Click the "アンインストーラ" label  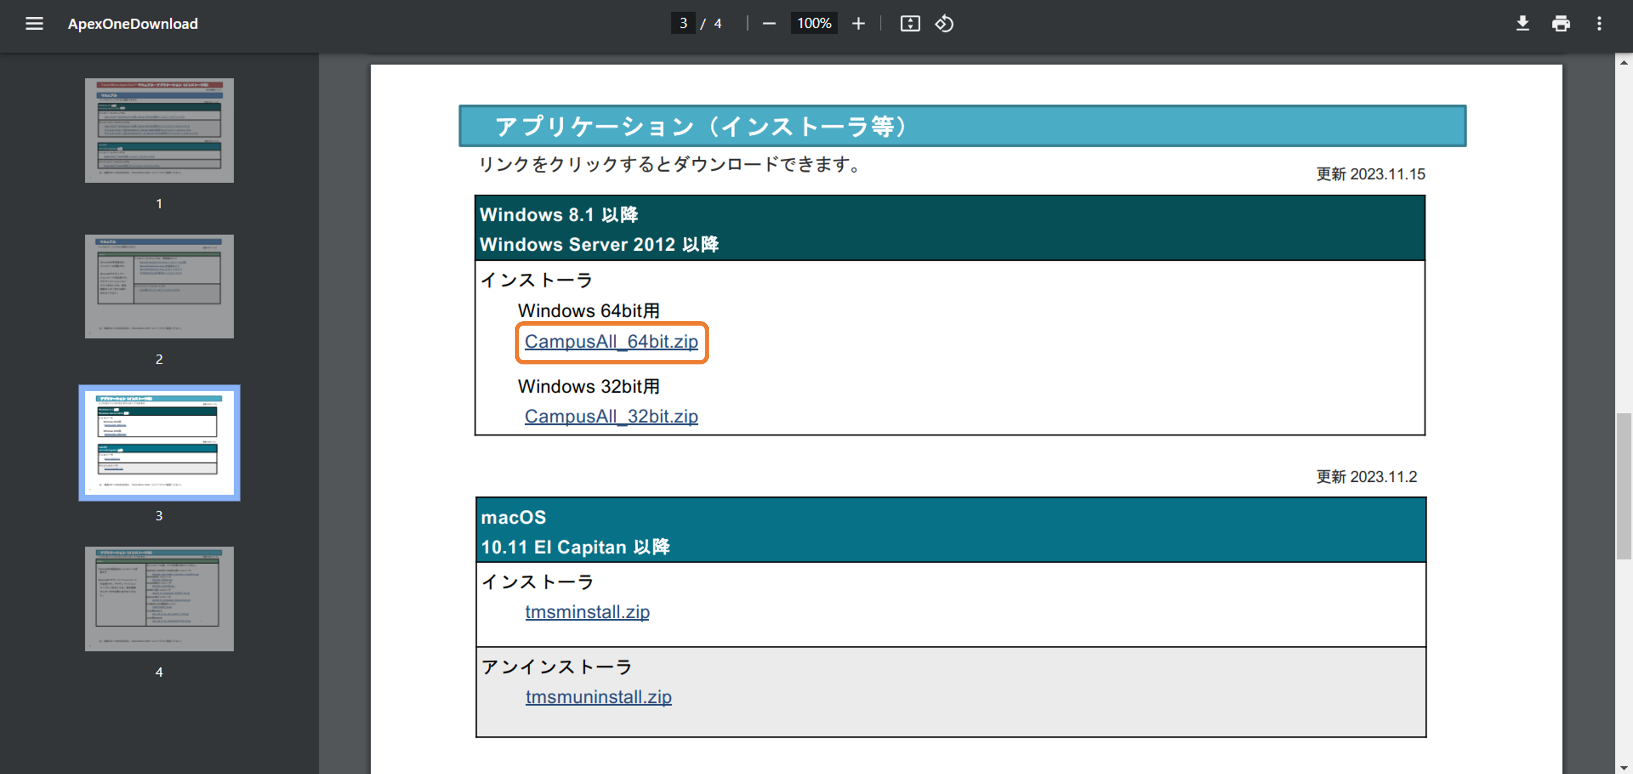tap(556, 667)
